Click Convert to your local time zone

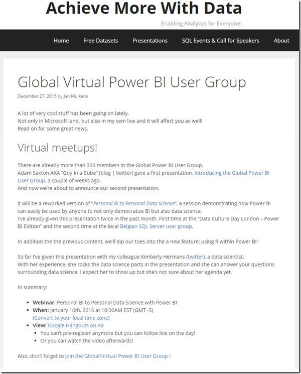click(x=71, y=318)
